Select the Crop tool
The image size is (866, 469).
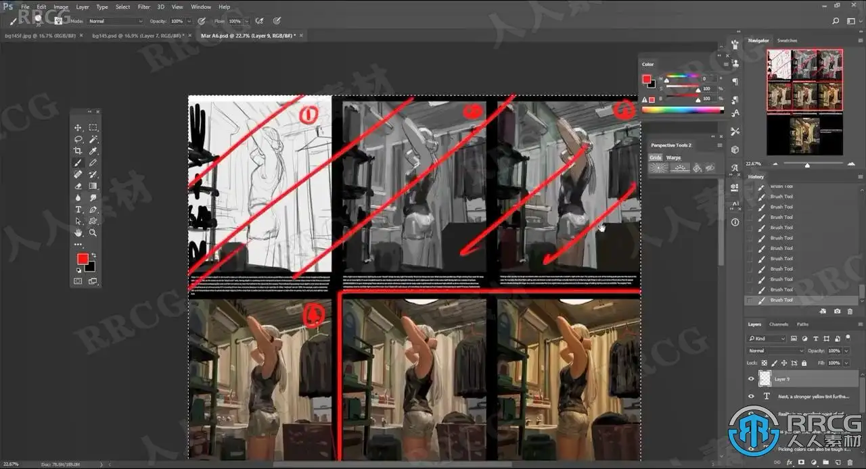[x=78, y=151]
